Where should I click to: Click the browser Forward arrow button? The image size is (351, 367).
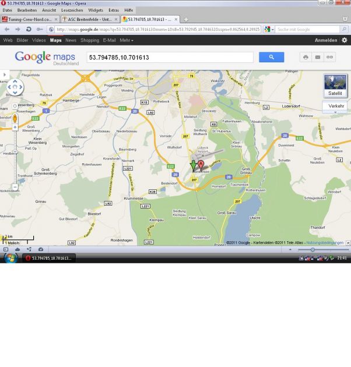18,29
